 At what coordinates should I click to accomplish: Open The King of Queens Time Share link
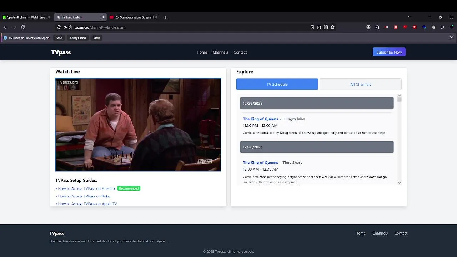260,163
